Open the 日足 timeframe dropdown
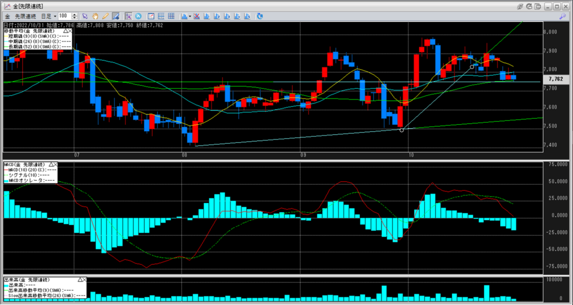The width and height of the screenshot is (573, 305). click(x=49, y=16)
